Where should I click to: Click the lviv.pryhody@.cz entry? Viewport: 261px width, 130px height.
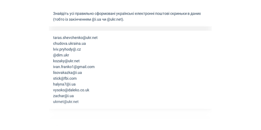point(67,49)
